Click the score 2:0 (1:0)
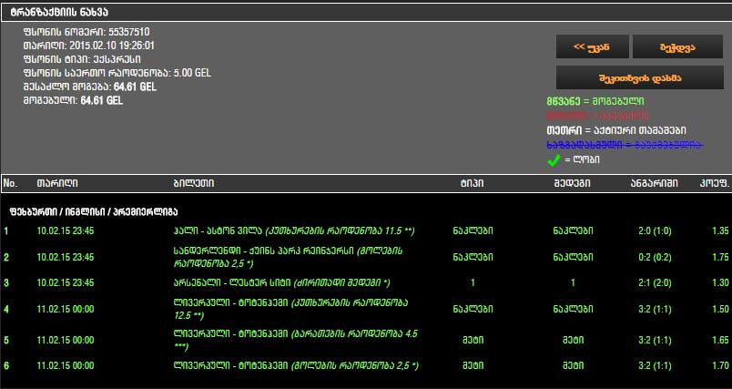 point(655,230)
